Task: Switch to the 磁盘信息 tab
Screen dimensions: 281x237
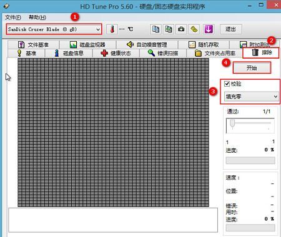Action: (x=69, y=53)
